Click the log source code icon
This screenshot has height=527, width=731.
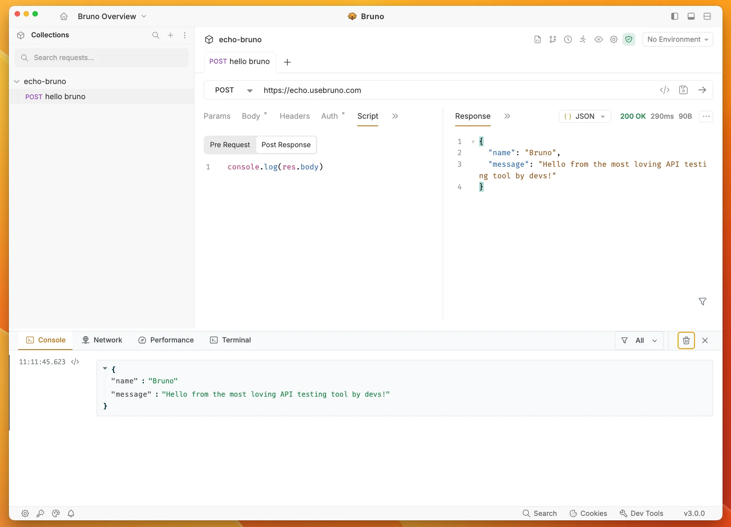(75, 362)
